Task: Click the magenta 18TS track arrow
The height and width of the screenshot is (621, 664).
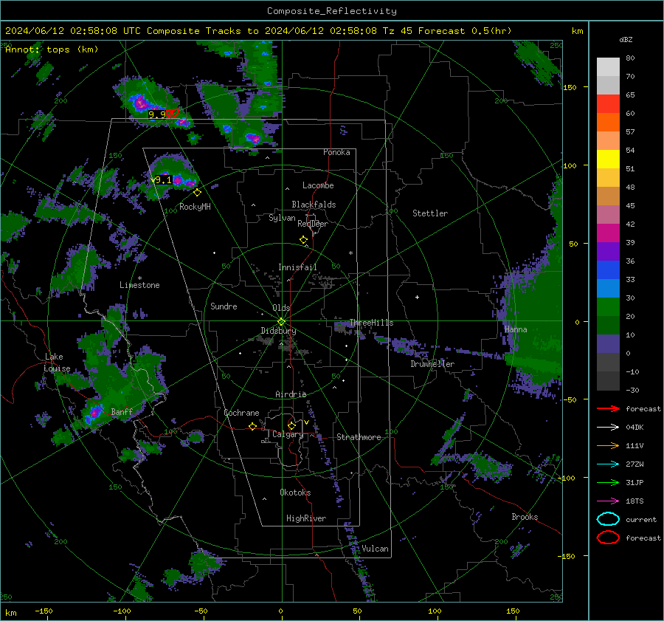Action: [608, 501]
